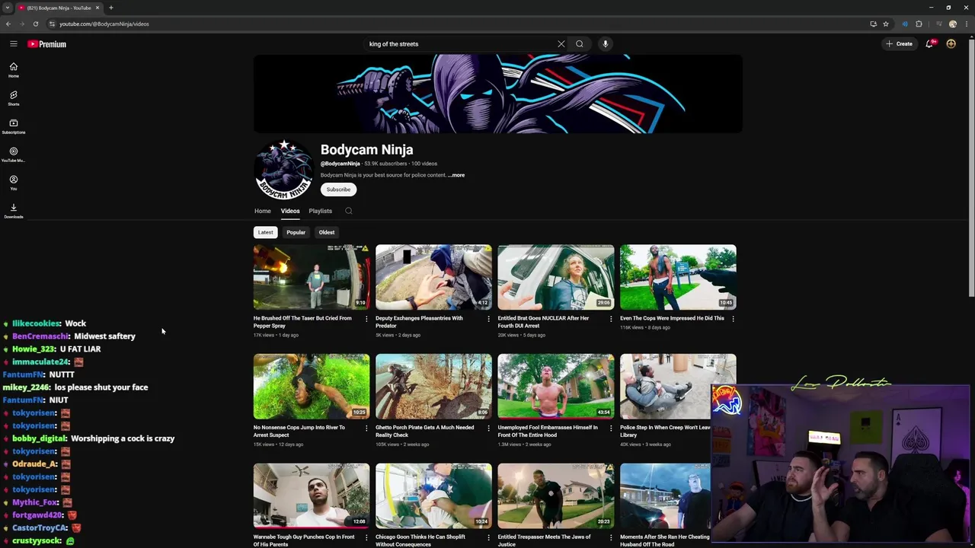Expand channel description with '...more'
Screen dimensions: 975x548
click(456, 175)
